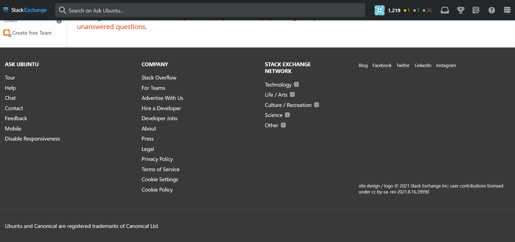Screen dimensions: 515x242
Task: Open the LinkedIn link
Action: tap(423, 65)
